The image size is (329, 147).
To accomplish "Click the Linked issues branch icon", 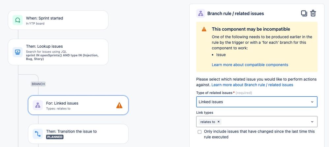I will pyautogui.click(x=38, y=105).
